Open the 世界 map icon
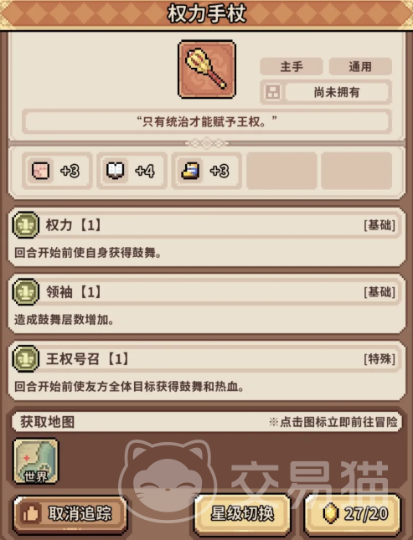Viewport: 413px width, 540px height. click(35, 460)
